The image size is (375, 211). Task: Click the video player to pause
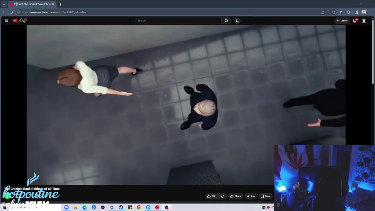tap(186, 105)
